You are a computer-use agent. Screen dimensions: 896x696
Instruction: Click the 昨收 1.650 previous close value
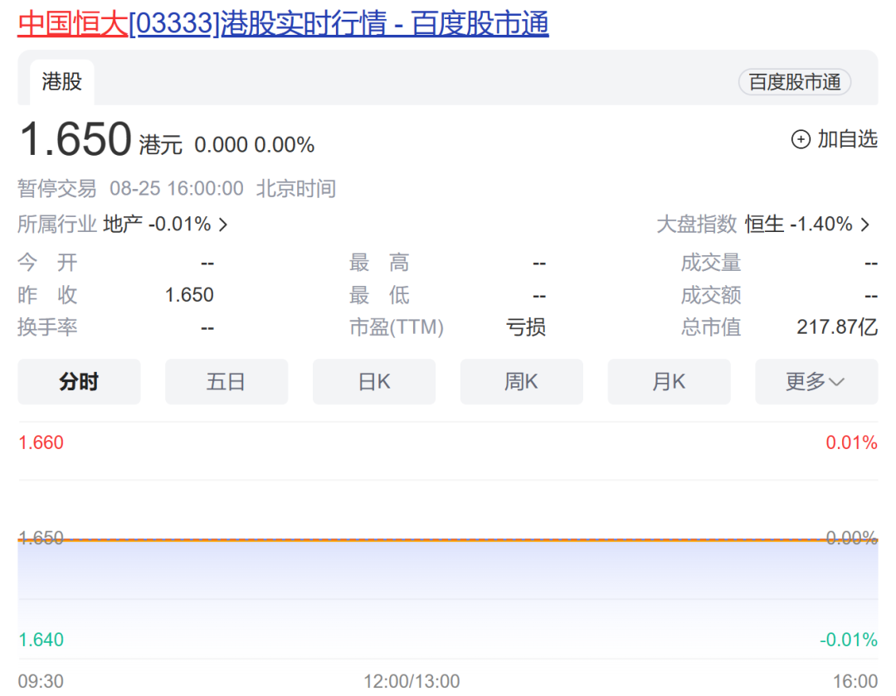click(x=190, y=295)
